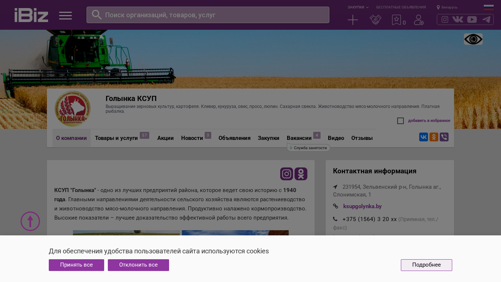Open ksupgolynka.by website link
The width and height of the screenshot is (501, 282).
point(362,206)
